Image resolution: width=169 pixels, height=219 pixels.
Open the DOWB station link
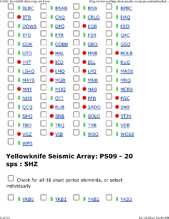coord(30,26)
